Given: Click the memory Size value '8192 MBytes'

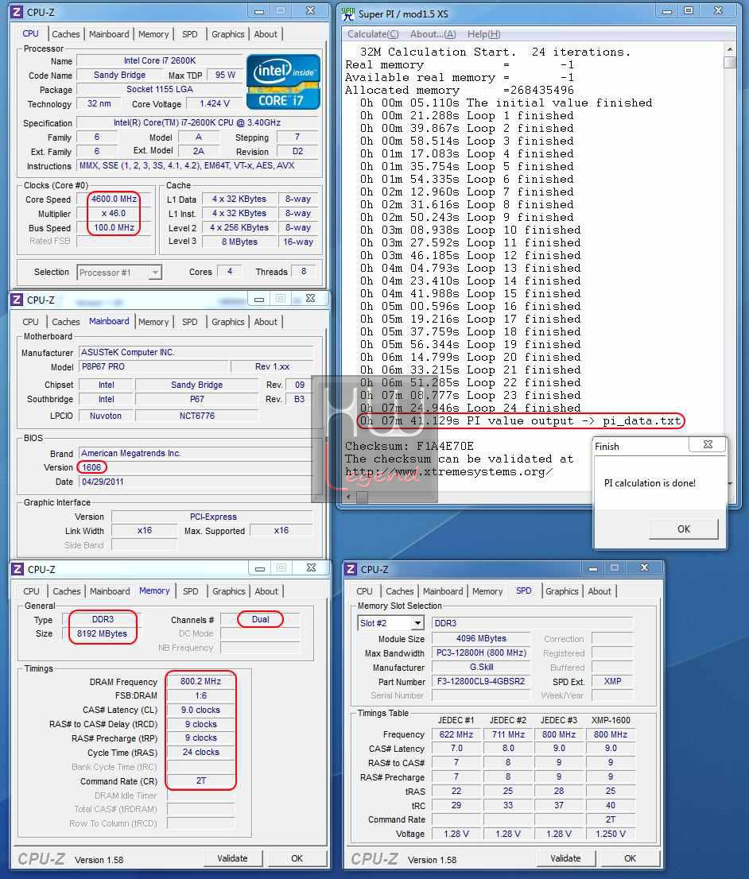Looking at the screenshot, I should pyautogui.click(x=102, y=633).
